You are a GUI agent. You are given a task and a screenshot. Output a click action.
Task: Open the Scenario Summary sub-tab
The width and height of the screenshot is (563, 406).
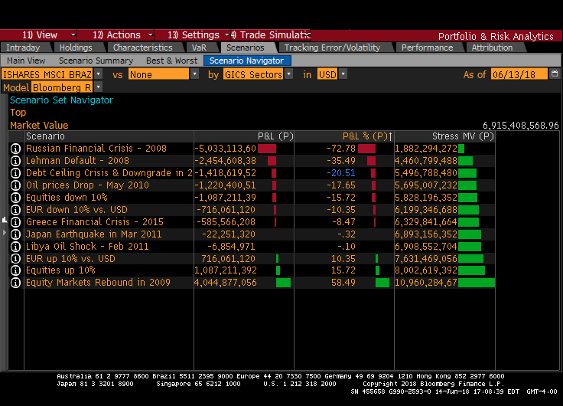96,61
